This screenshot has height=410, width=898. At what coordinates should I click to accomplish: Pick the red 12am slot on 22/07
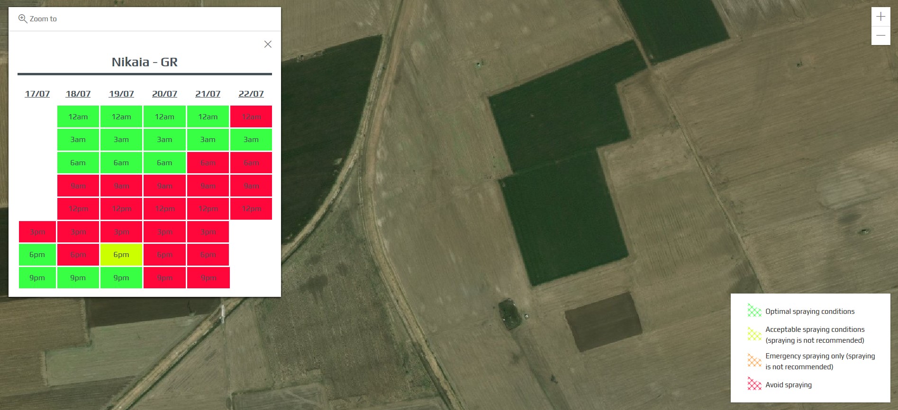pyautogui.click(x=251, y=116)
